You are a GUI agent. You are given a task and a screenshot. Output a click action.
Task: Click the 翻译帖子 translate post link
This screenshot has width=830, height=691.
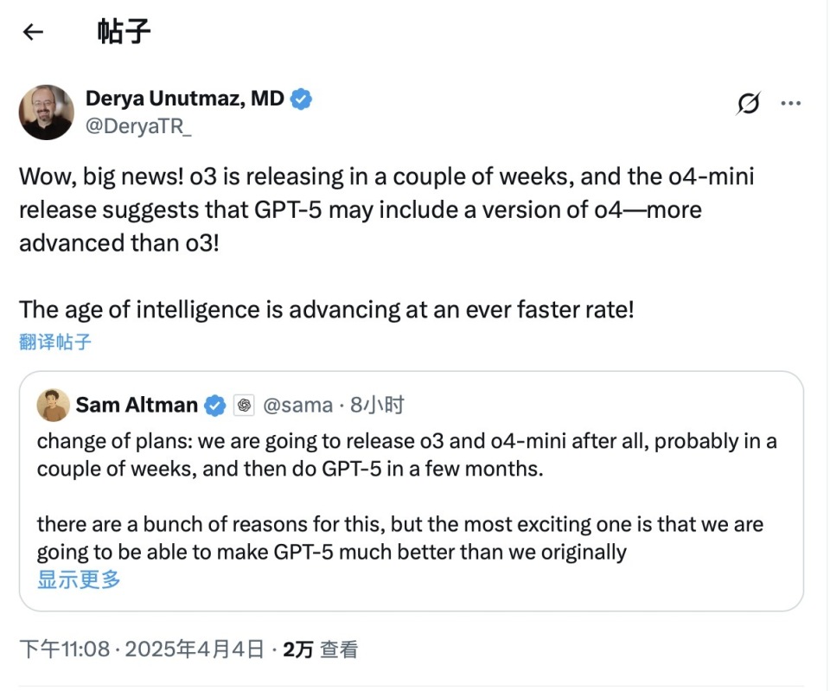[x=55, y=342]
